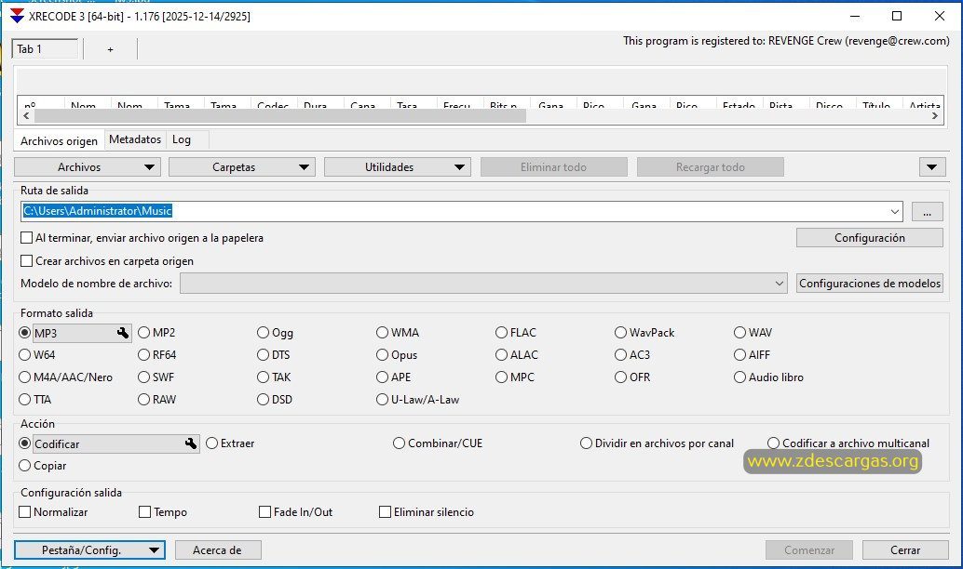
Task: Browse output path with ellipsis button
Action: pyautogui.click(x=928, y=212)
